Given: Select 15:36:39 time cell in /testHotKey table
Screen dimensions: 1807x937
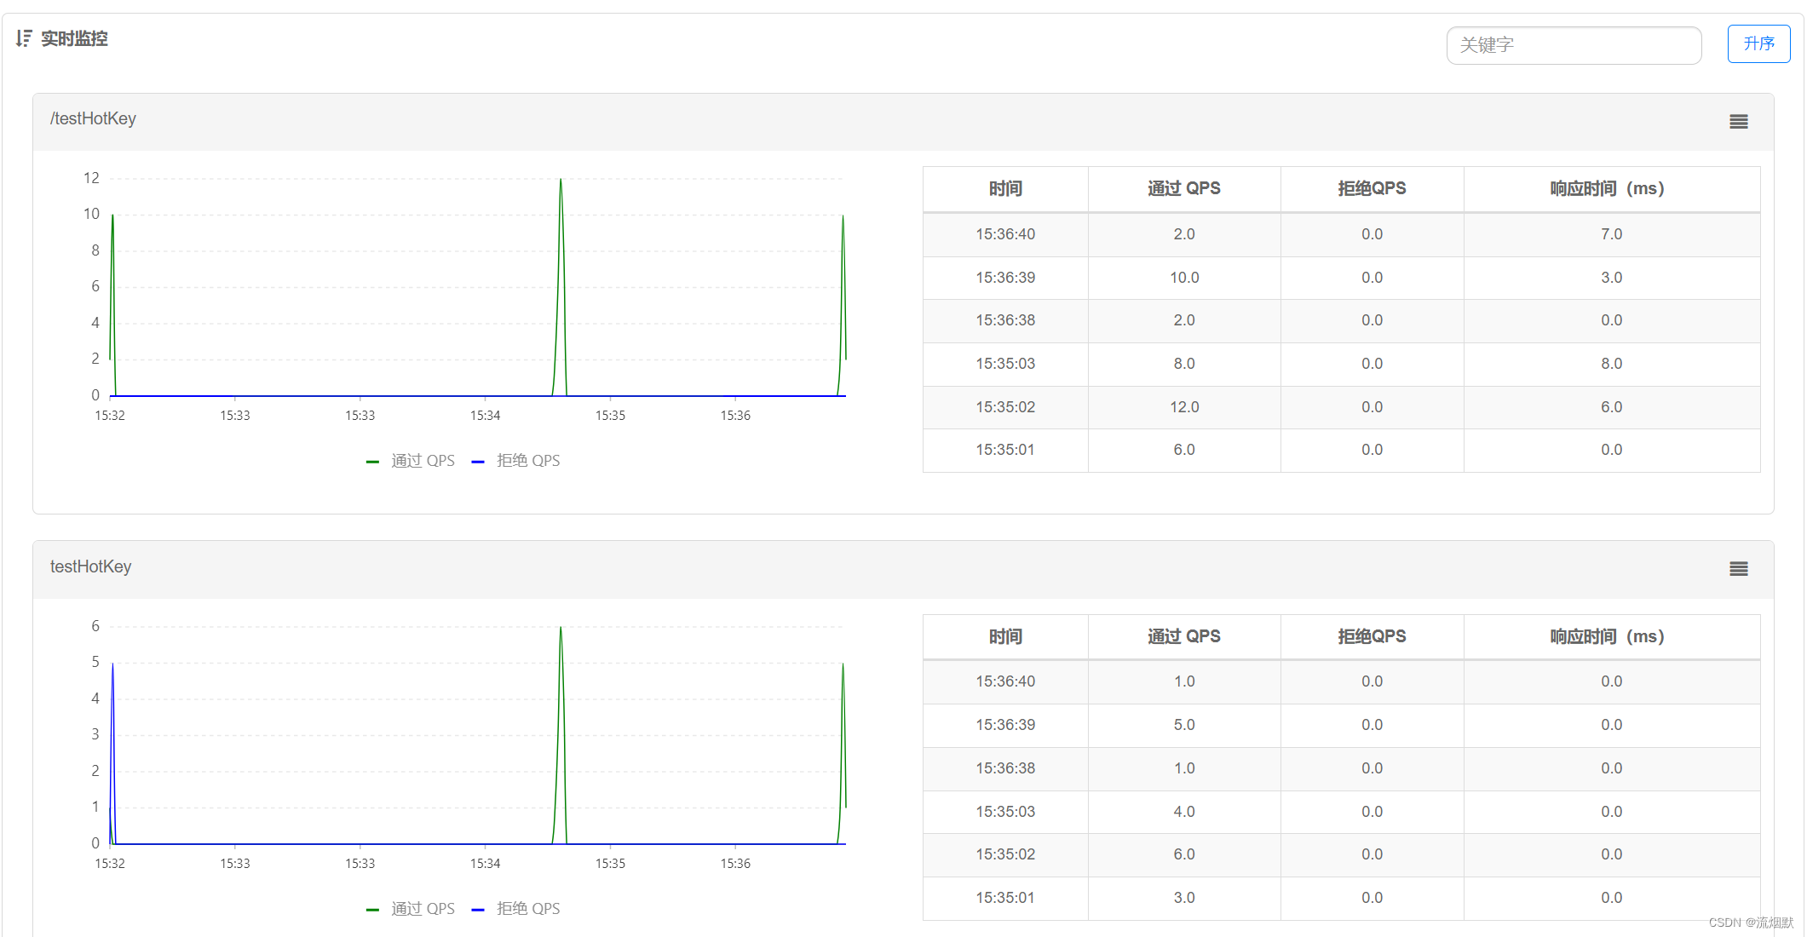Looking at the screenshot, I should (1005, 278).
